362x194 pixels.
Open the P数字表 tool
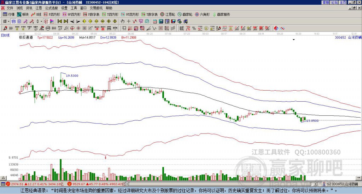(91, 14)
